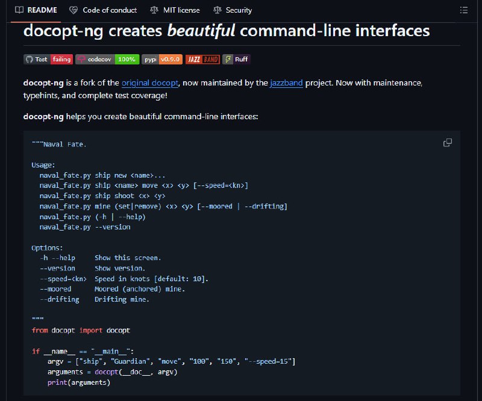Click the Test failing badge

pos(48,59)
